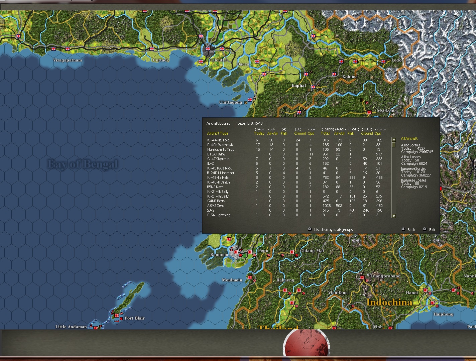Select the Japanese flag at Port Blair
This screenshot has width=476, height=361.
[117, 316]
